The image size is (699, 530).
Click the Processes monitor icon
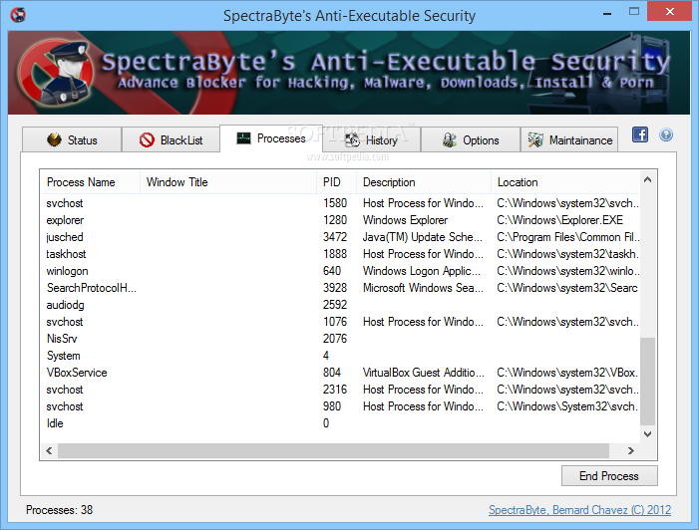point(243,138)
